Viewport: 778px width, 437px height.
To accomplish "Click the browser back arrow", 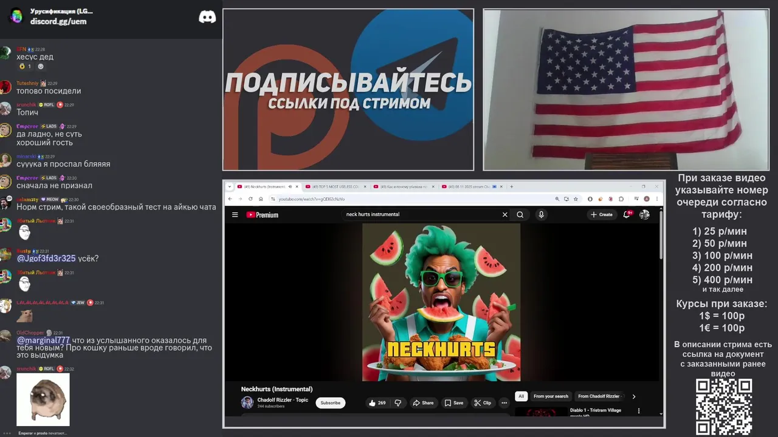I will pyautogui.click(x=230, y=198).
